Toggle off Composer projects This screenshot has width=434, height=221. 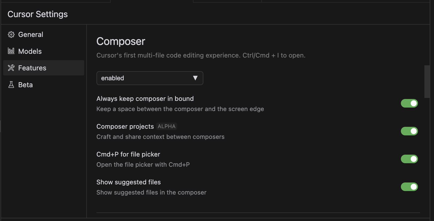tap(409, 131)
